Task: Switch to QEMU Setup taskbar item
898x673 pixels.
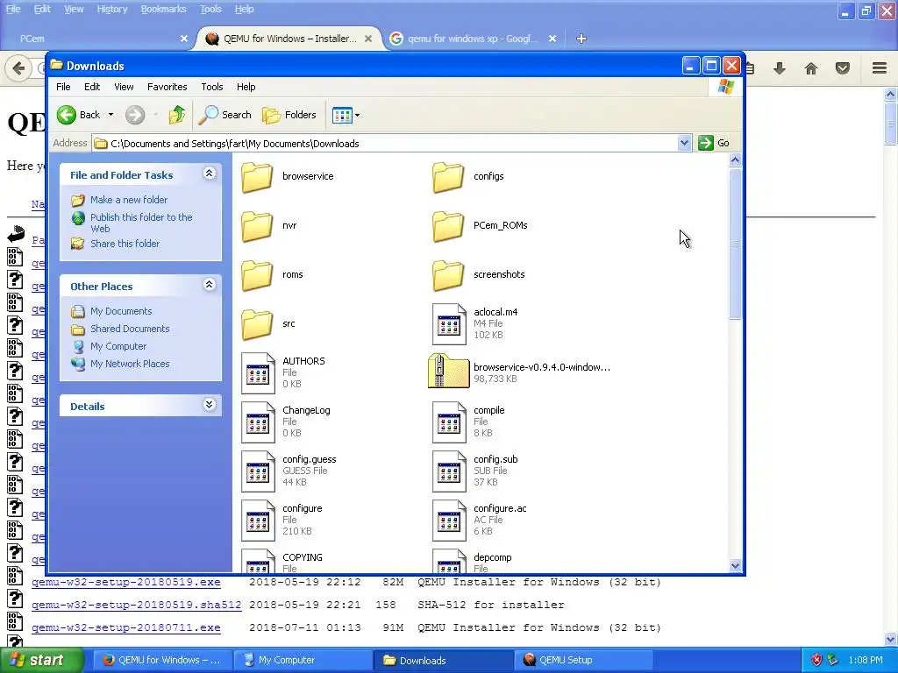Action: [583, 660]
